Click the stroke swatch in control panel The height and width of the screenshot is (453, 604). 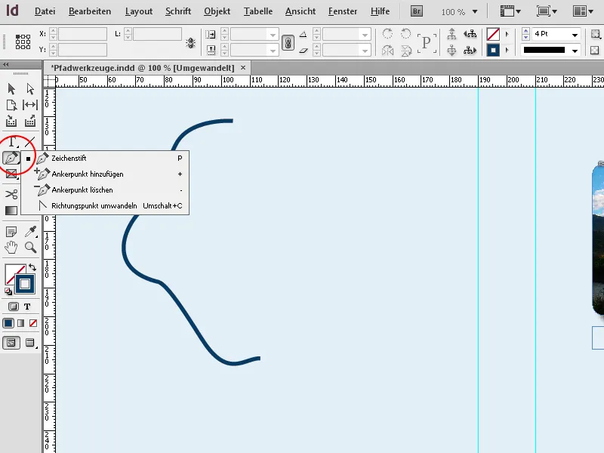click(x=493, y=50)
